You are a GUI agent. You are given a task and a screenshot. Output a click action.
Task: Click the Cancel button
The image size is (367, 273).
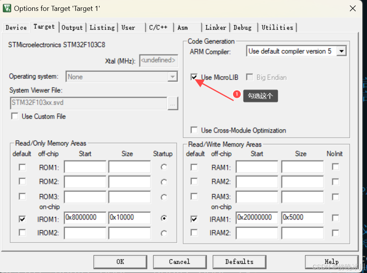coord(180,262)
